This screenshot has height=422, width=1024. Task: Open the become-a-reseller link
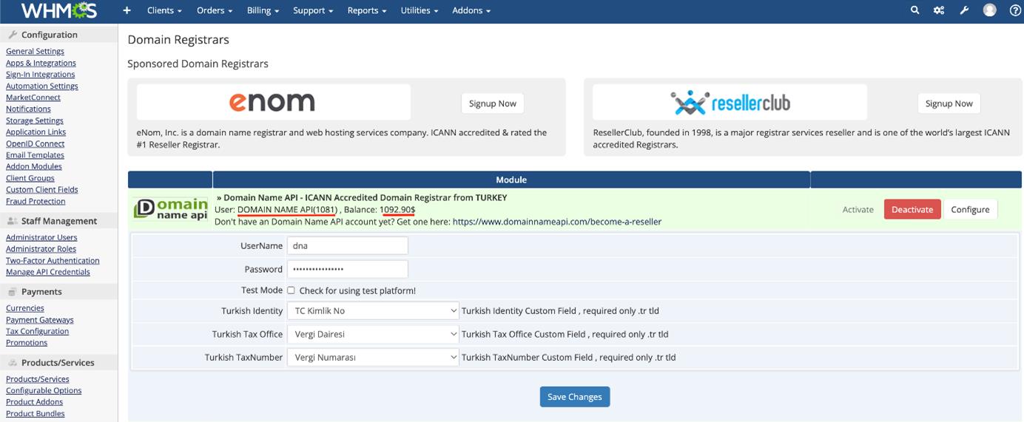pyautogui.click(x=556, y=222)
